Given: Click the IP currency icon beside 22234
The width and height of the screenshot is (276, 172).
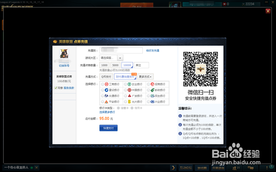Looking at the screenshot, I should tap(244, 4).
